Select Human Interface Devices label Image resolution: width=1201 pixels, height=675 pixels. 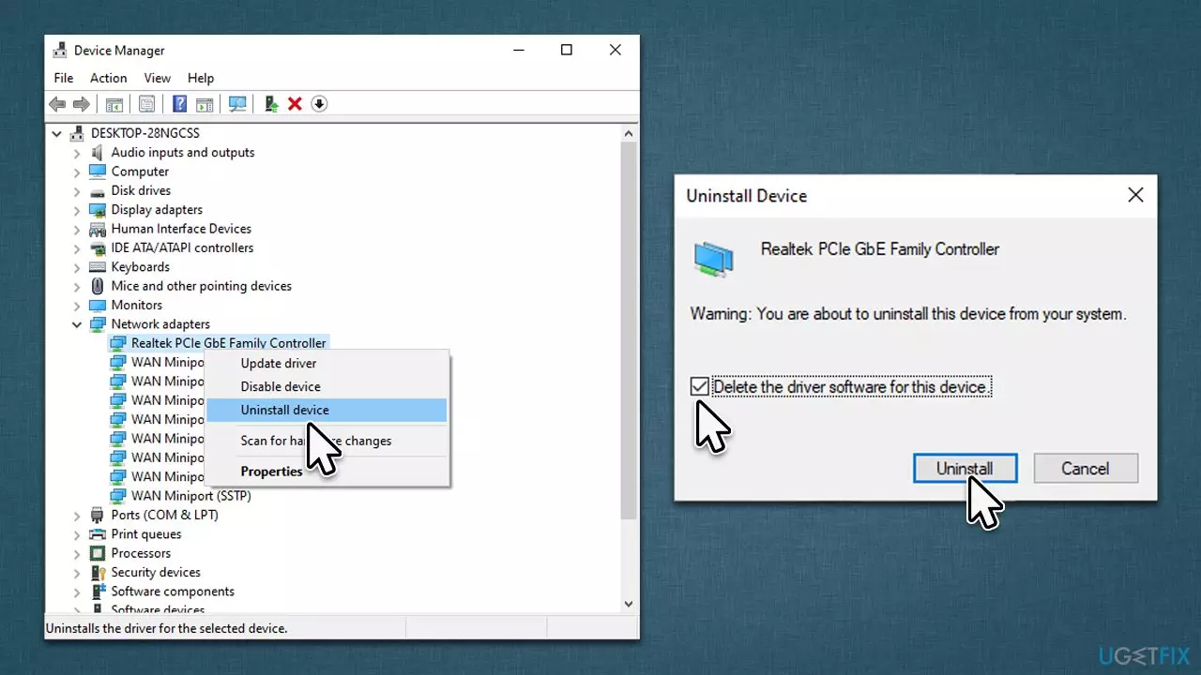coord(181,229)
